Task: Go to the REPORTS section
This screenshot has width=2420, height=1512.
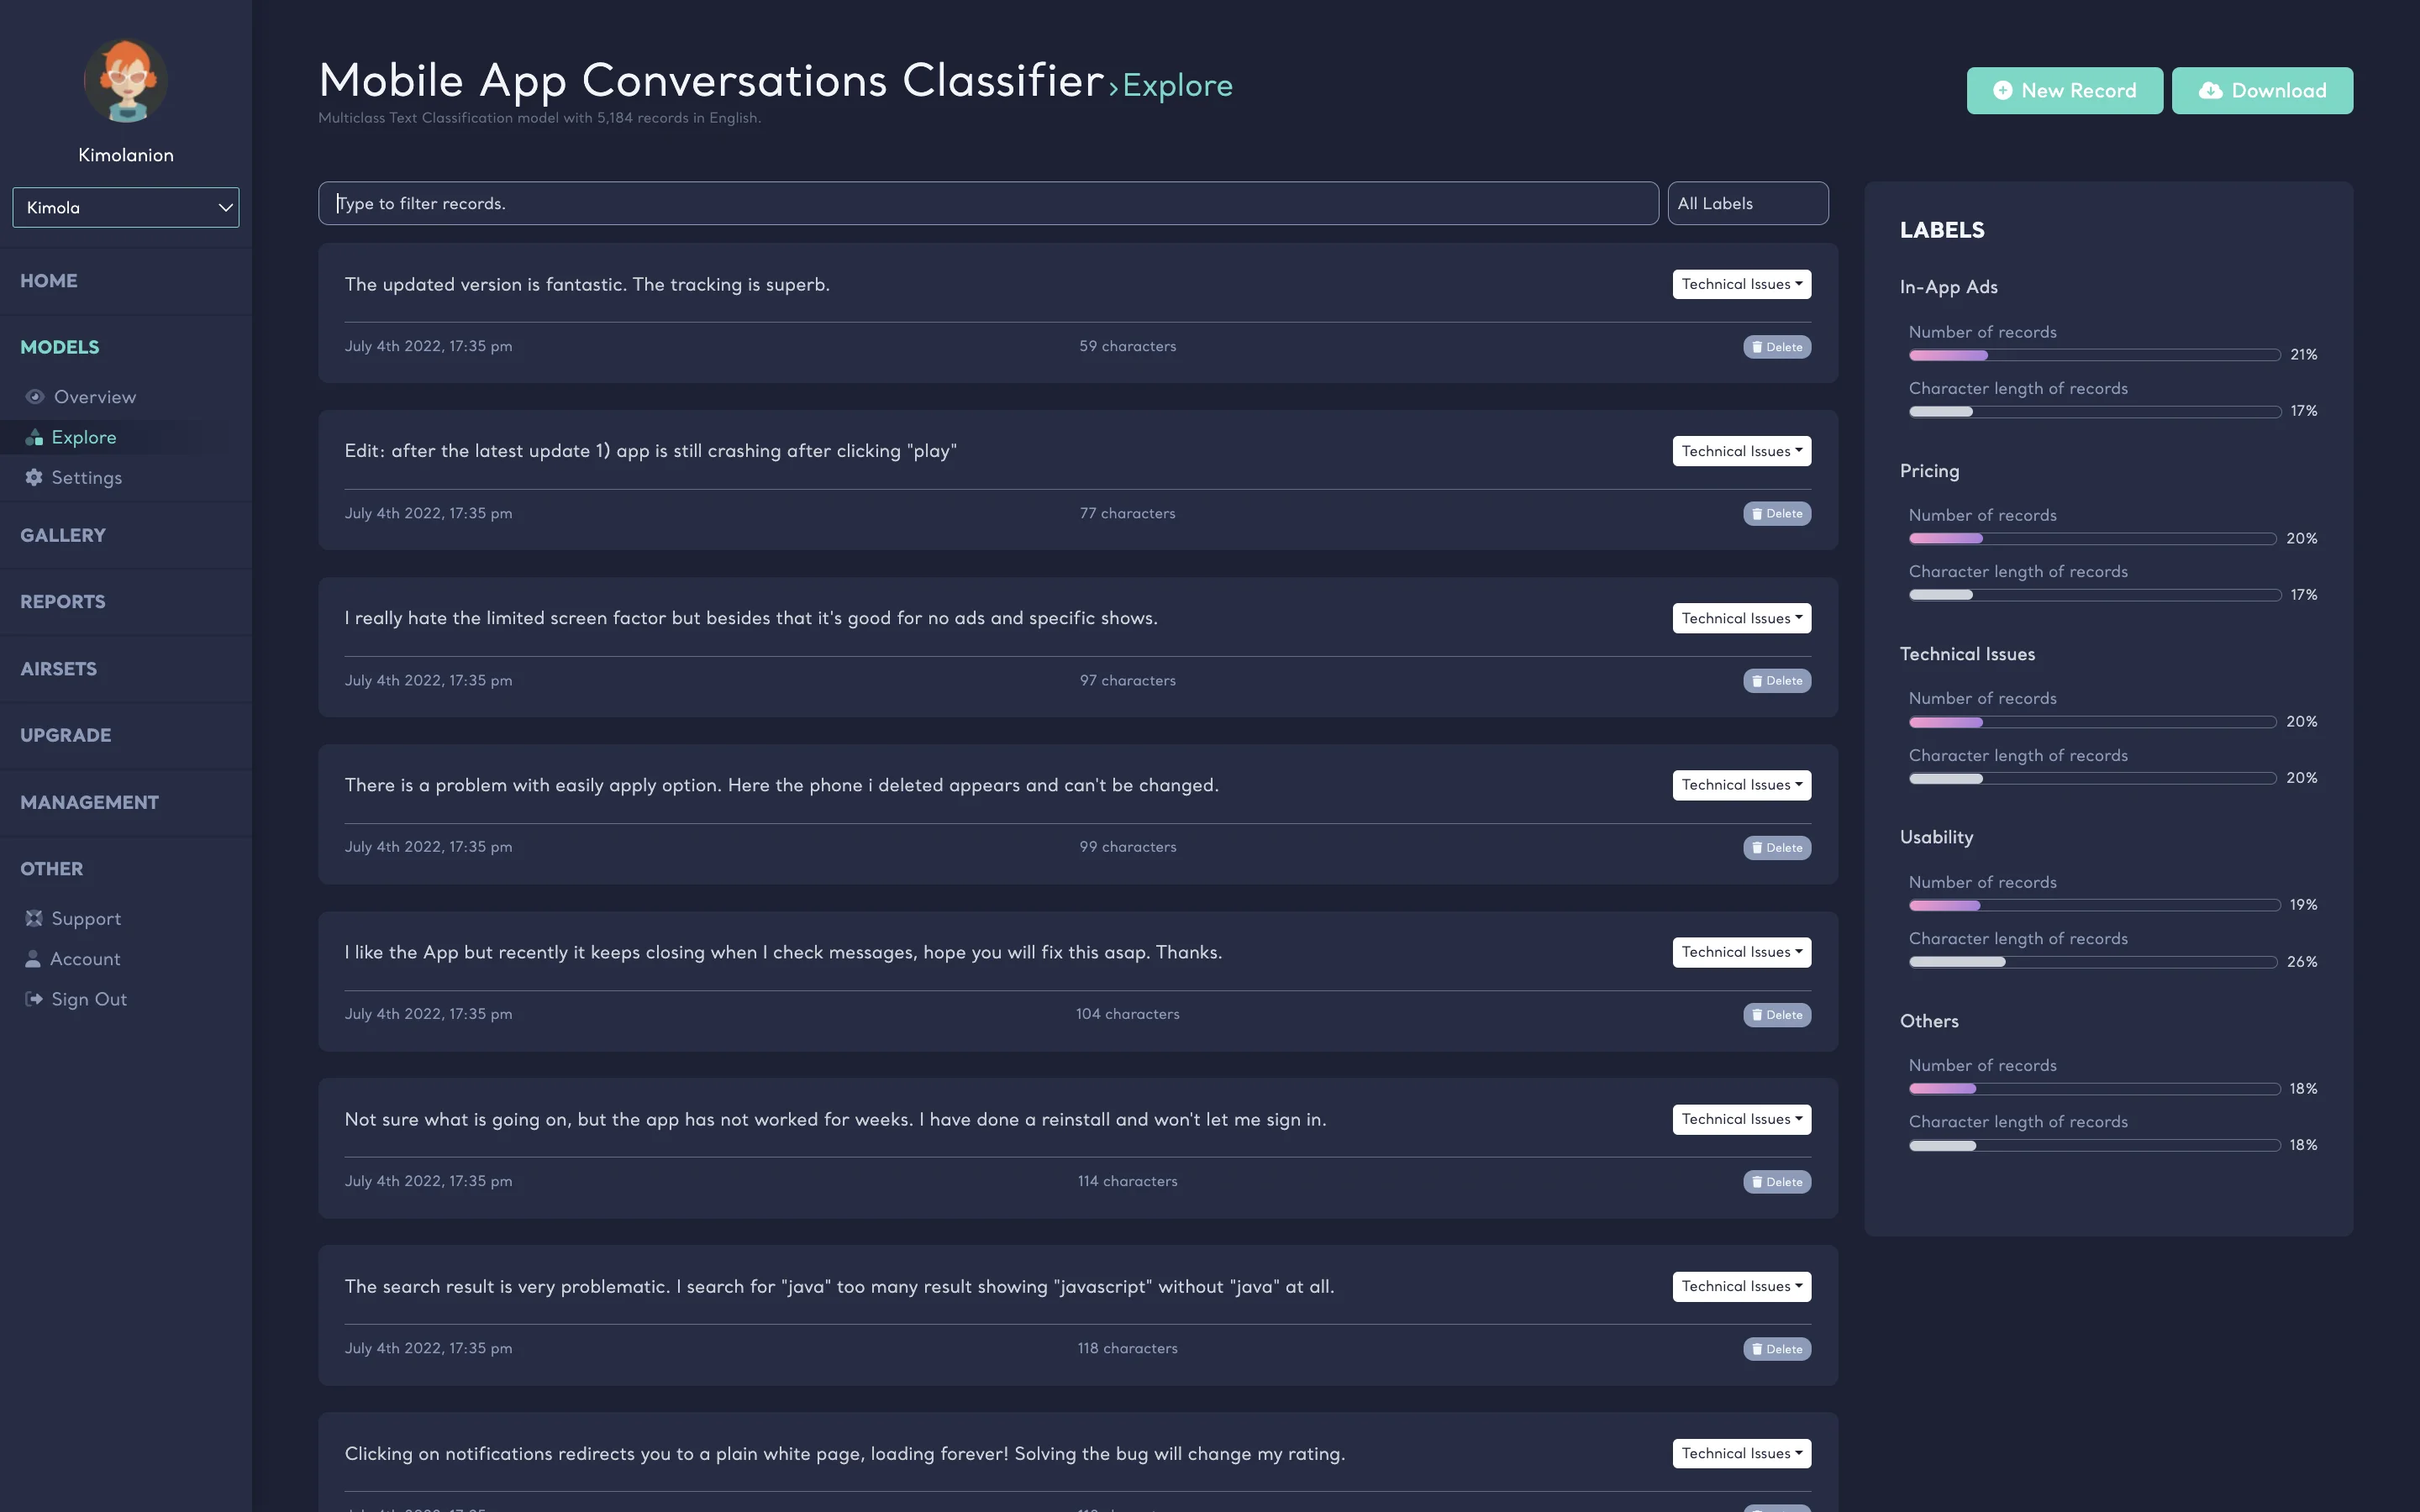Action: click(63, 602)
